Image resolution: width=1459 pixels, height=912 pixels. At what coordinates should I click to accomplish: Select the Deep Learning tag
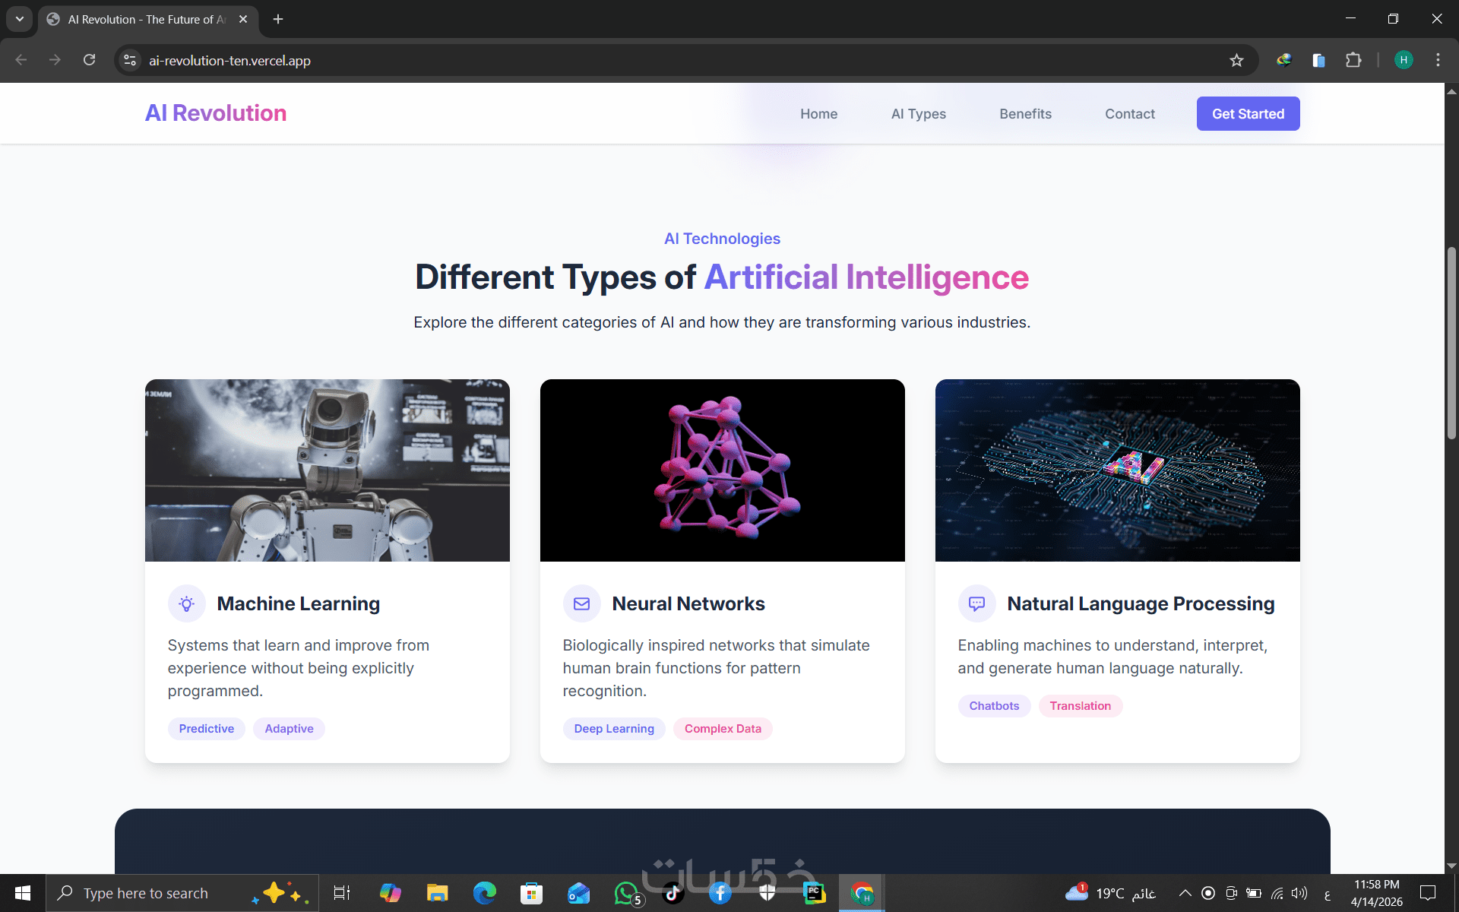click(x=613, y=729)
